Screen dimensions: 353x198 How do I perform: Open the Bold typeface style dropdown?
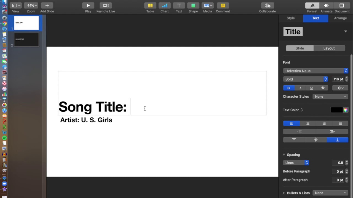tap(305, 79)
